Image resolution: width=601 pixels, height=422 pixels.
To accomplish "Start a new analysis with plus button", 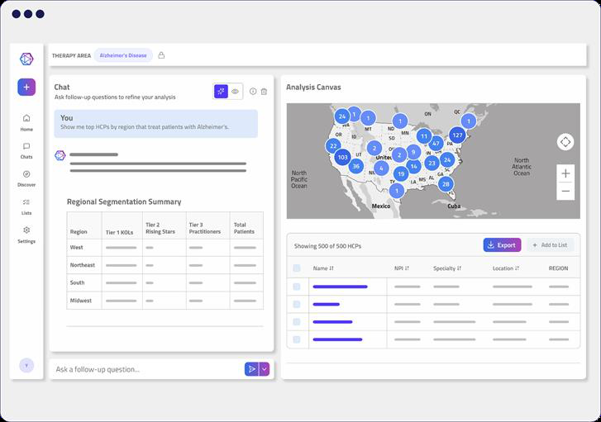I will (x=26, y=87).
